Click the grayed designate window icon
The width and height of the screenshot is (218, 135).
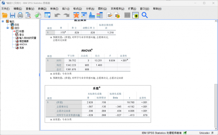pos(127,15)
